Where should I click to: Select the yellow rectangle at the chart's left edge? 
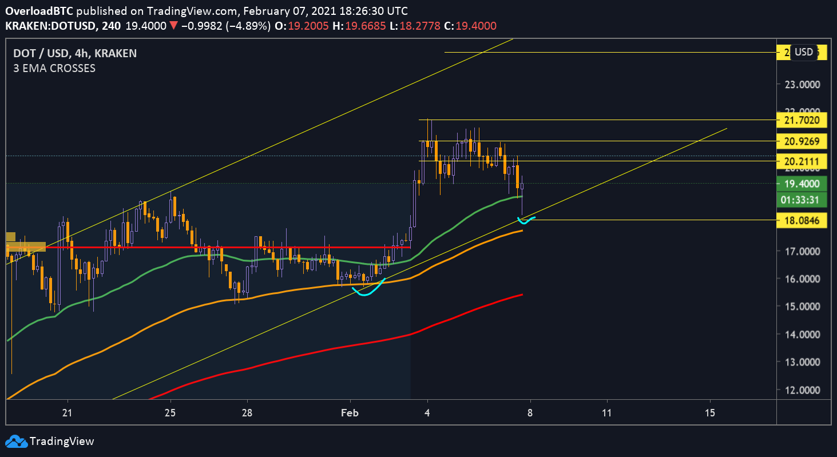[26, 247]
